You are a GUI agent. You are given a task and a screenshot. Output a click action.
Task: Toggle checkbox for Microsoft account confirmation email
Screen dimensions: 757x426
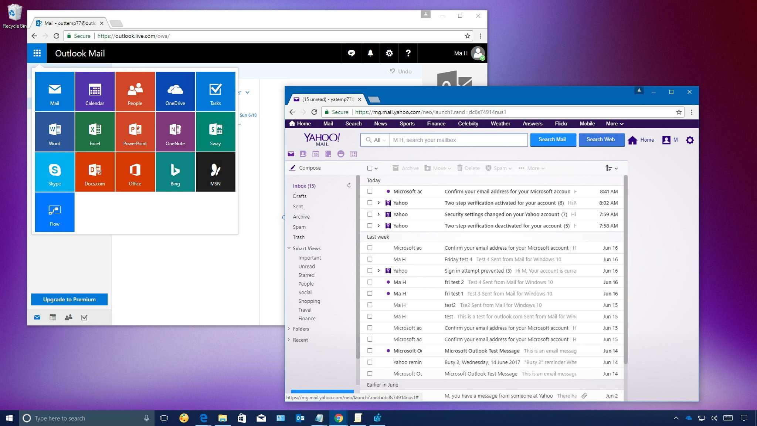pos(370,191)
